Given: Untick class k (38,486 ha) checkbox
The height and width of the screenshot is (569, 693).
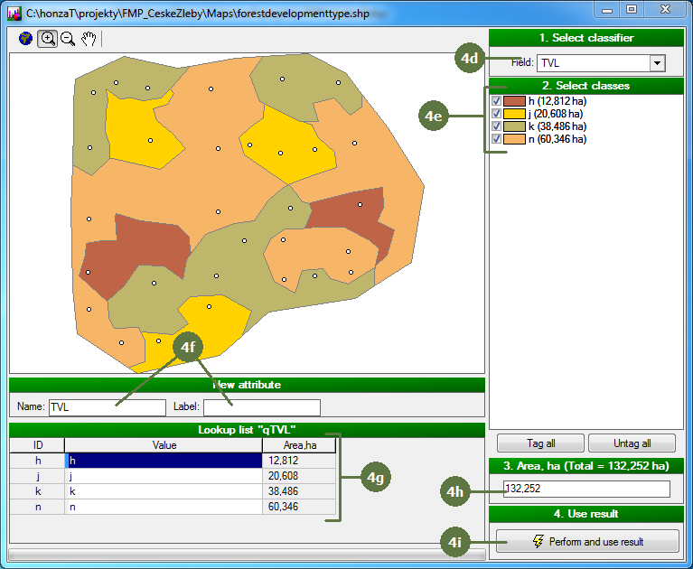Looking at the screenshot, I should pos(496,127).
